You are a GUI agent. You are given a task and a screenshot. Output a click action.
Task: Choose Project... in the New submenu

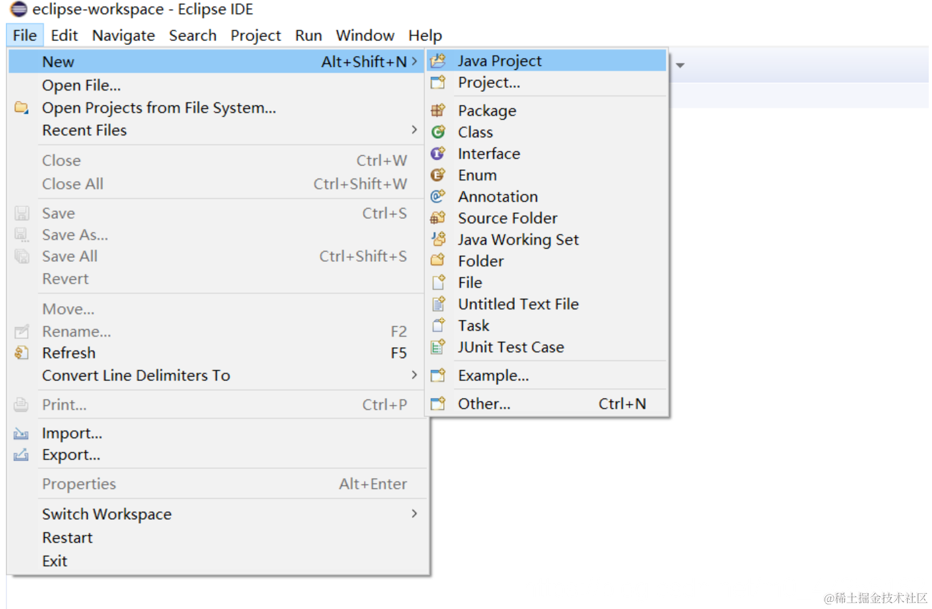click(x=547, y=82)
